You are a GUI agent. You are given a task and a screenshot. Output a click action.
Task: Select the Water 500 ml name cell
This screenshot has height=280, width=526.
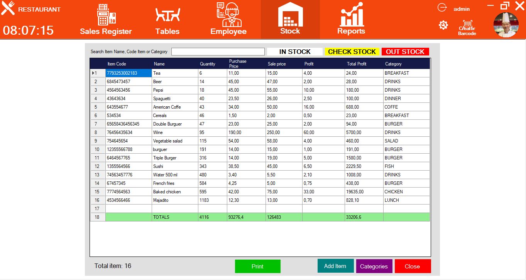point(175,175)
